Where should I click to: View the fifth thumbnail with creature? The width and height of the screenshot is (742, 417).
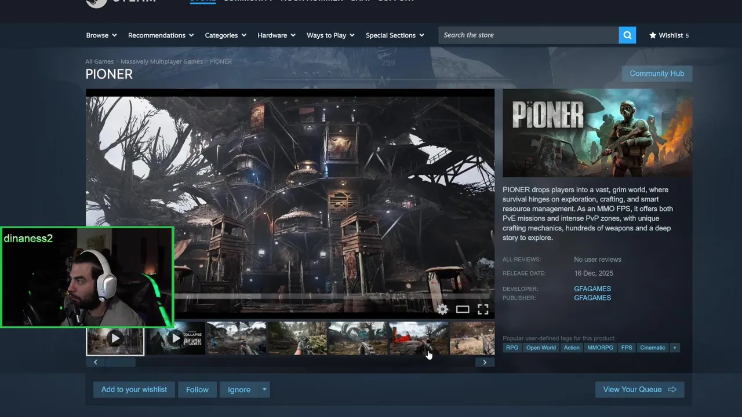pos(358,338)
